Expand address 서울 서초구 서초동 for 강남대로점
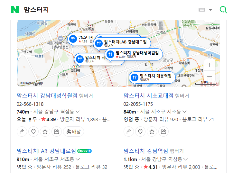The height and width of the screenshot is (173, 243). click(57, 159)
